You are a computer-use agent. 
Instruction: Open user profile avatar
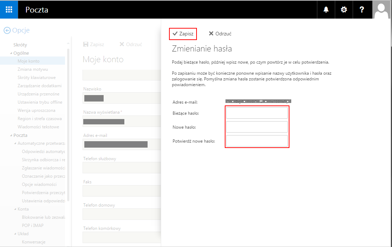point(381,10)
